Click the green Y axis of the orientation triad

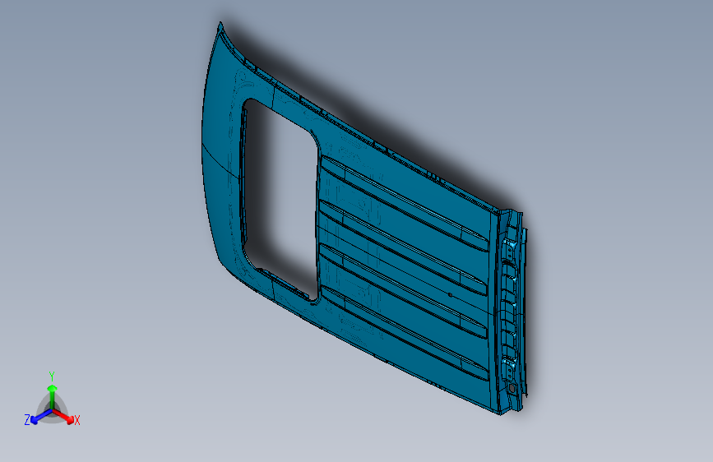click(53, 395)
